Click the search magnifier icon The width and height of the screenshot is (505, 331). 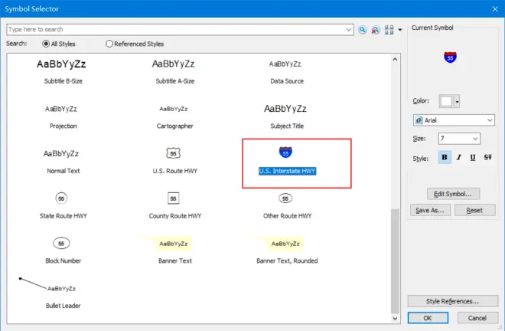[x=363, y=30]
